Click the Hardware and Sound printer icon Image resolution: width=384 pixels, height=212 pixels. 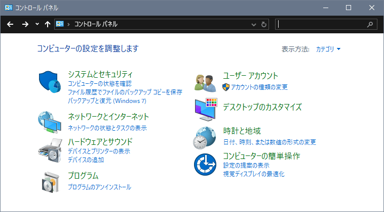pos(49,149)
